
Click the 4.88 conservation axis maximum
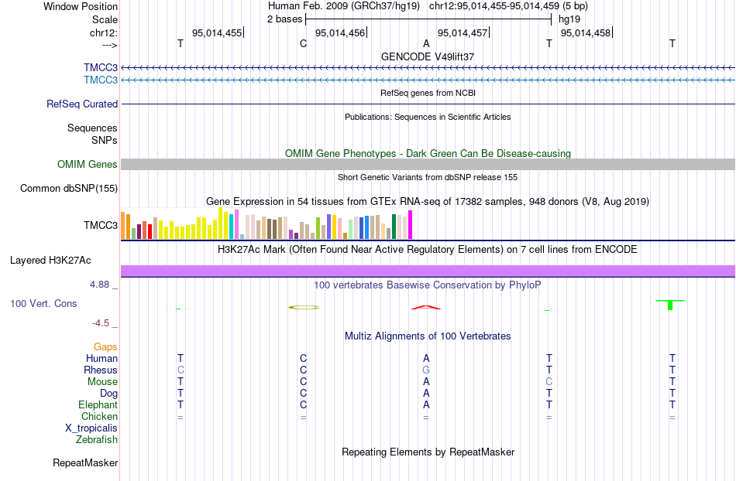click(x=100, y=285)
